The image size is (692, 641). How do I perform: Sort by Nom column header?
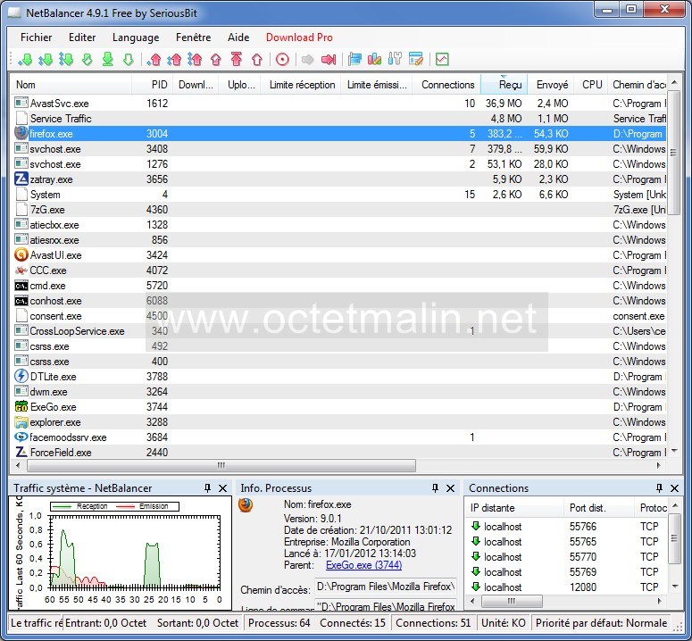[71, 85]
